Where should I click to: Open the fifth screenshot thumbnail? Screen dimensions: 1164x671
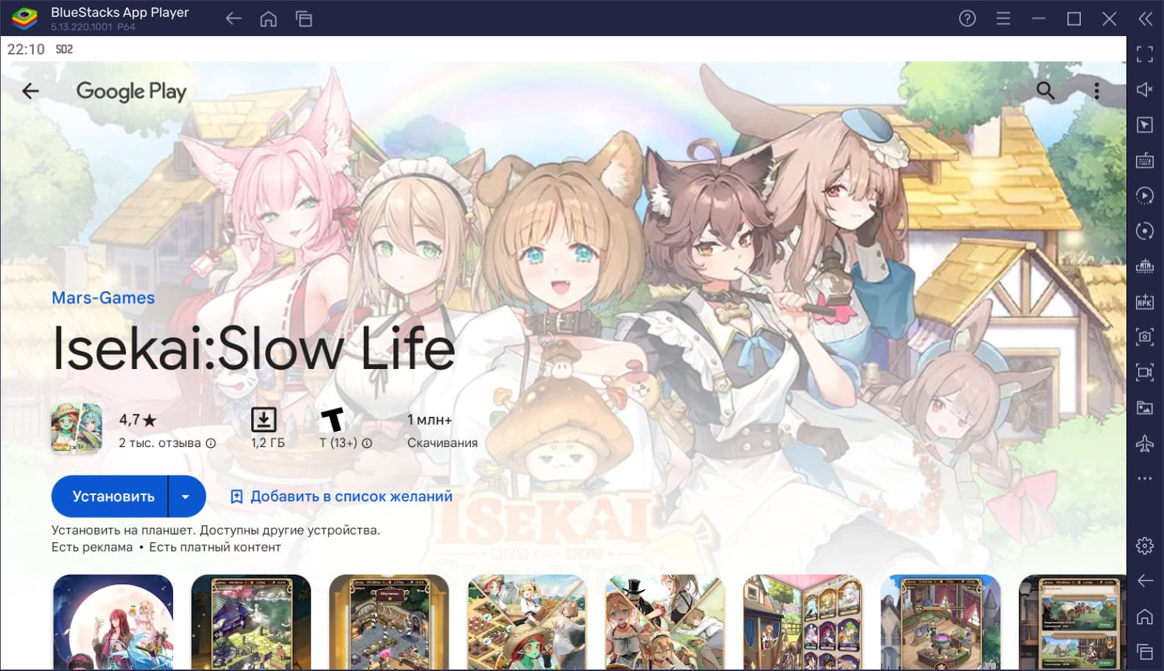665,622
